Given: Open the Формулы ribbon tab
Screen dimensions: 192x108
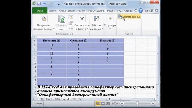Looking at the screenshot, I should coord(91,11).
